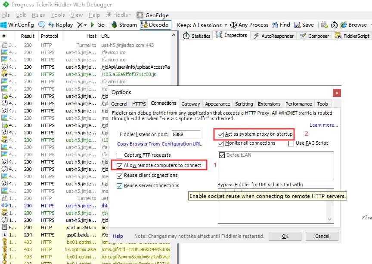372x264 pixels.
Task: Click Copy Browser Proxy Configuration URL link
Action: click(159, 144)
